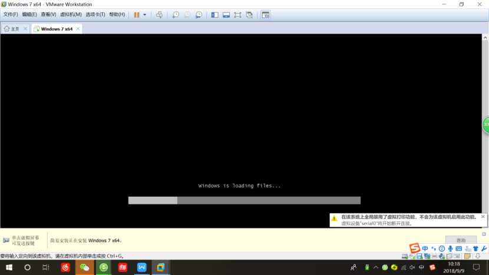Click the greyed revert snapshot toolbar icon

187,15
